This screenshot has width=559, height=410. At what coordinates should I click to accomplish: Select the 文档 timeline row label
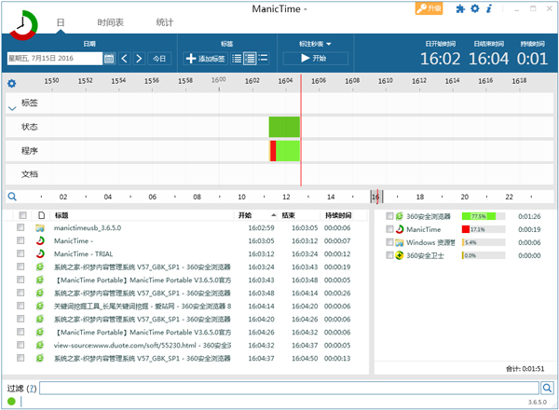coord(30,174)
